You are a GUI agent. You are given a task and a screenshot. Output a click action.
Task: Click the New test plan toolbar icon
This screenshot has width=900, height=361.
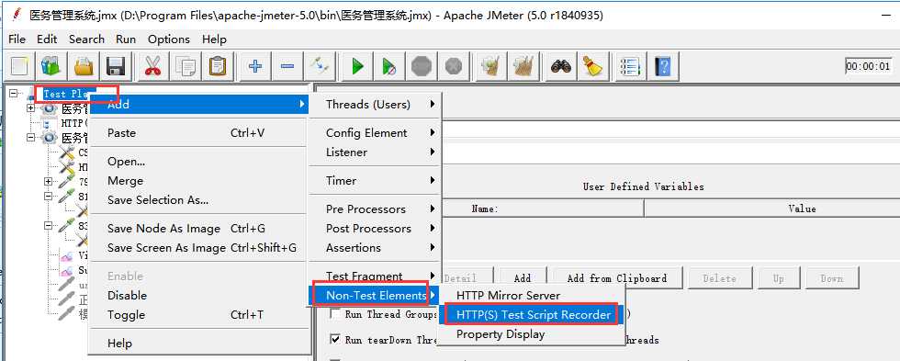[19, 66]
